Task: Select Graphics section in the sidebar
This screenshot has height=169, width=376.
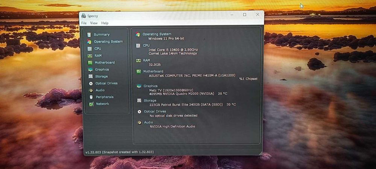Action: pos(102,70)
